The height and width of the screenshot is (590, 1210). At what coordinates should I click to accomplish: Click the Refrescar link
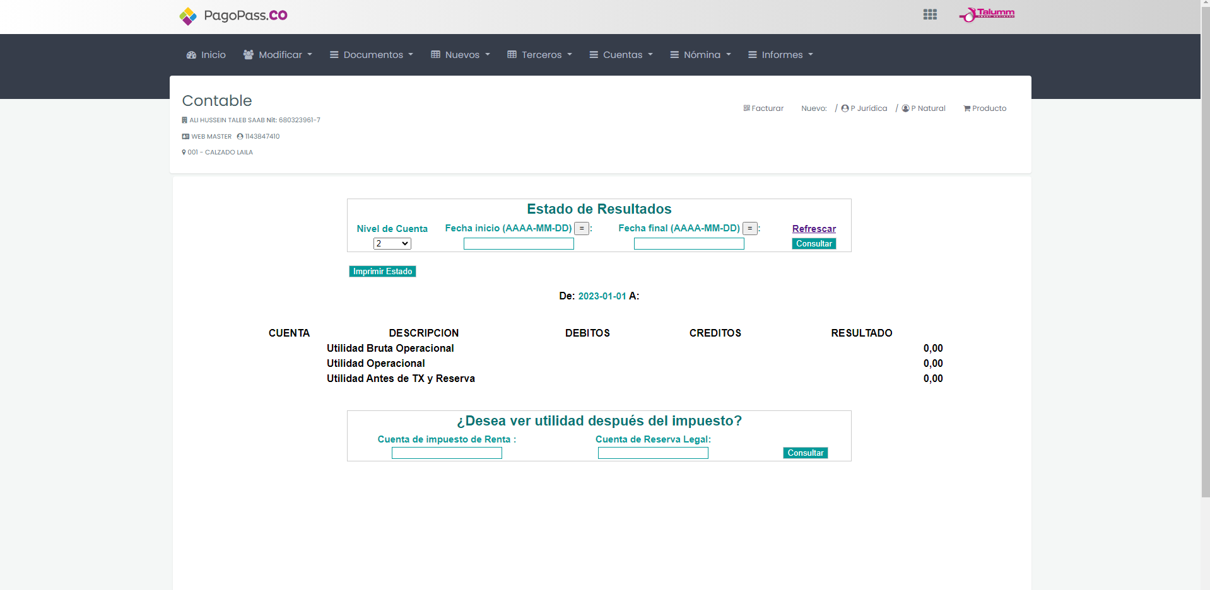(814, 229)
